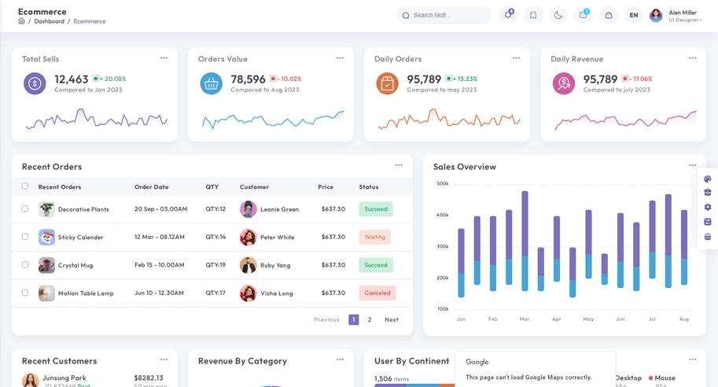This screenshot has width=718, height=387.
Task: Click the Total Sells dollar icon
Action: click(35, 83)
